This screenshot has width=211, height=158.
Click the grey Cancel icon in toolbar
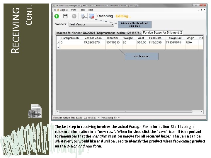(x=74, y=16)
